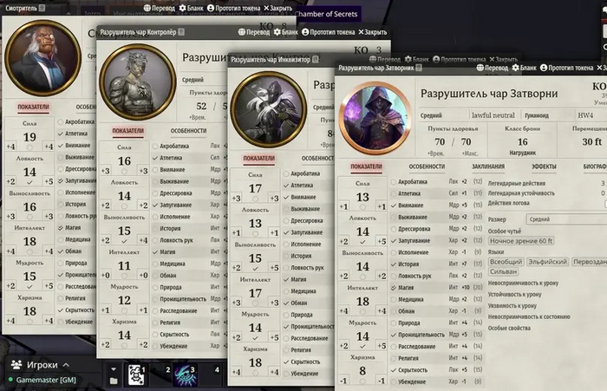The width and height of the screenshot is (607, 391).
Task: Click Перевод globe in Контролёр window header
Action: pyautogui.click(x=253, y=32)
